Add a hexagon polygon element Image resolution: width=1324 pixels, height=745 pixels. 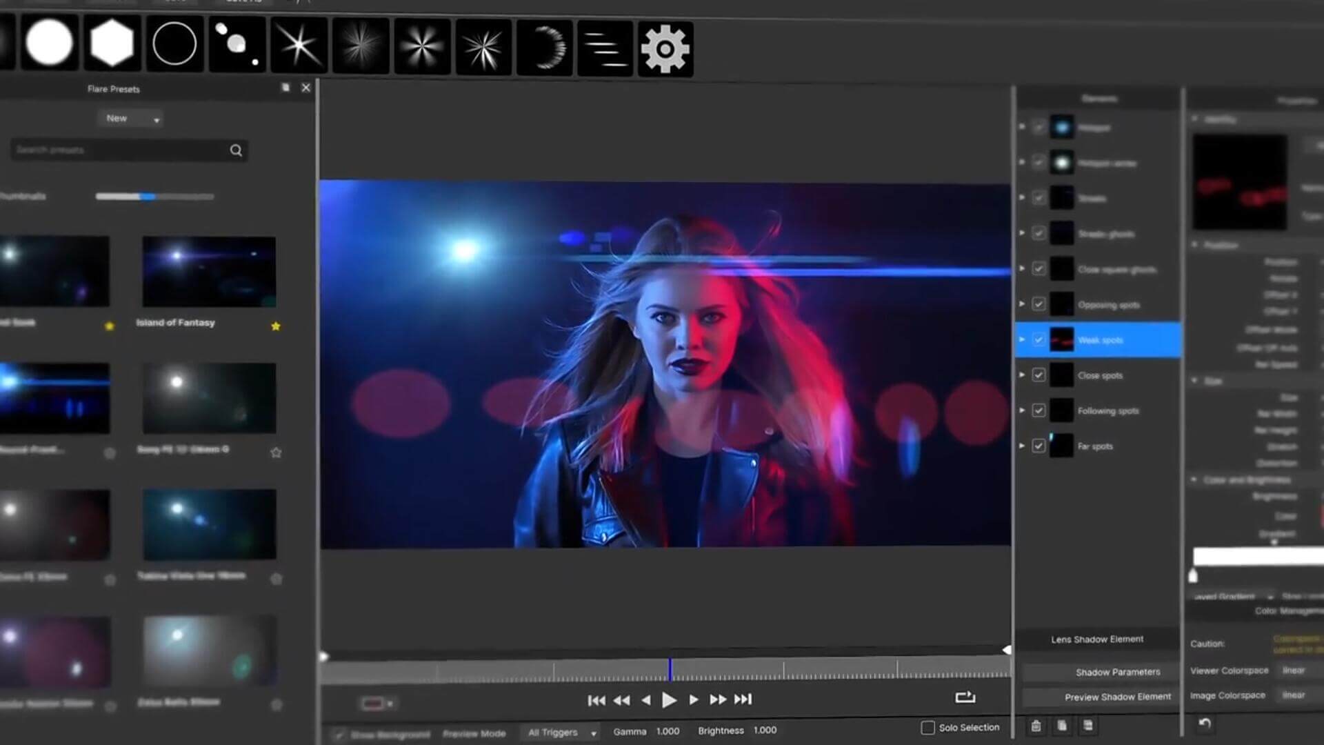pyautogui.click(x=112, y=43)
